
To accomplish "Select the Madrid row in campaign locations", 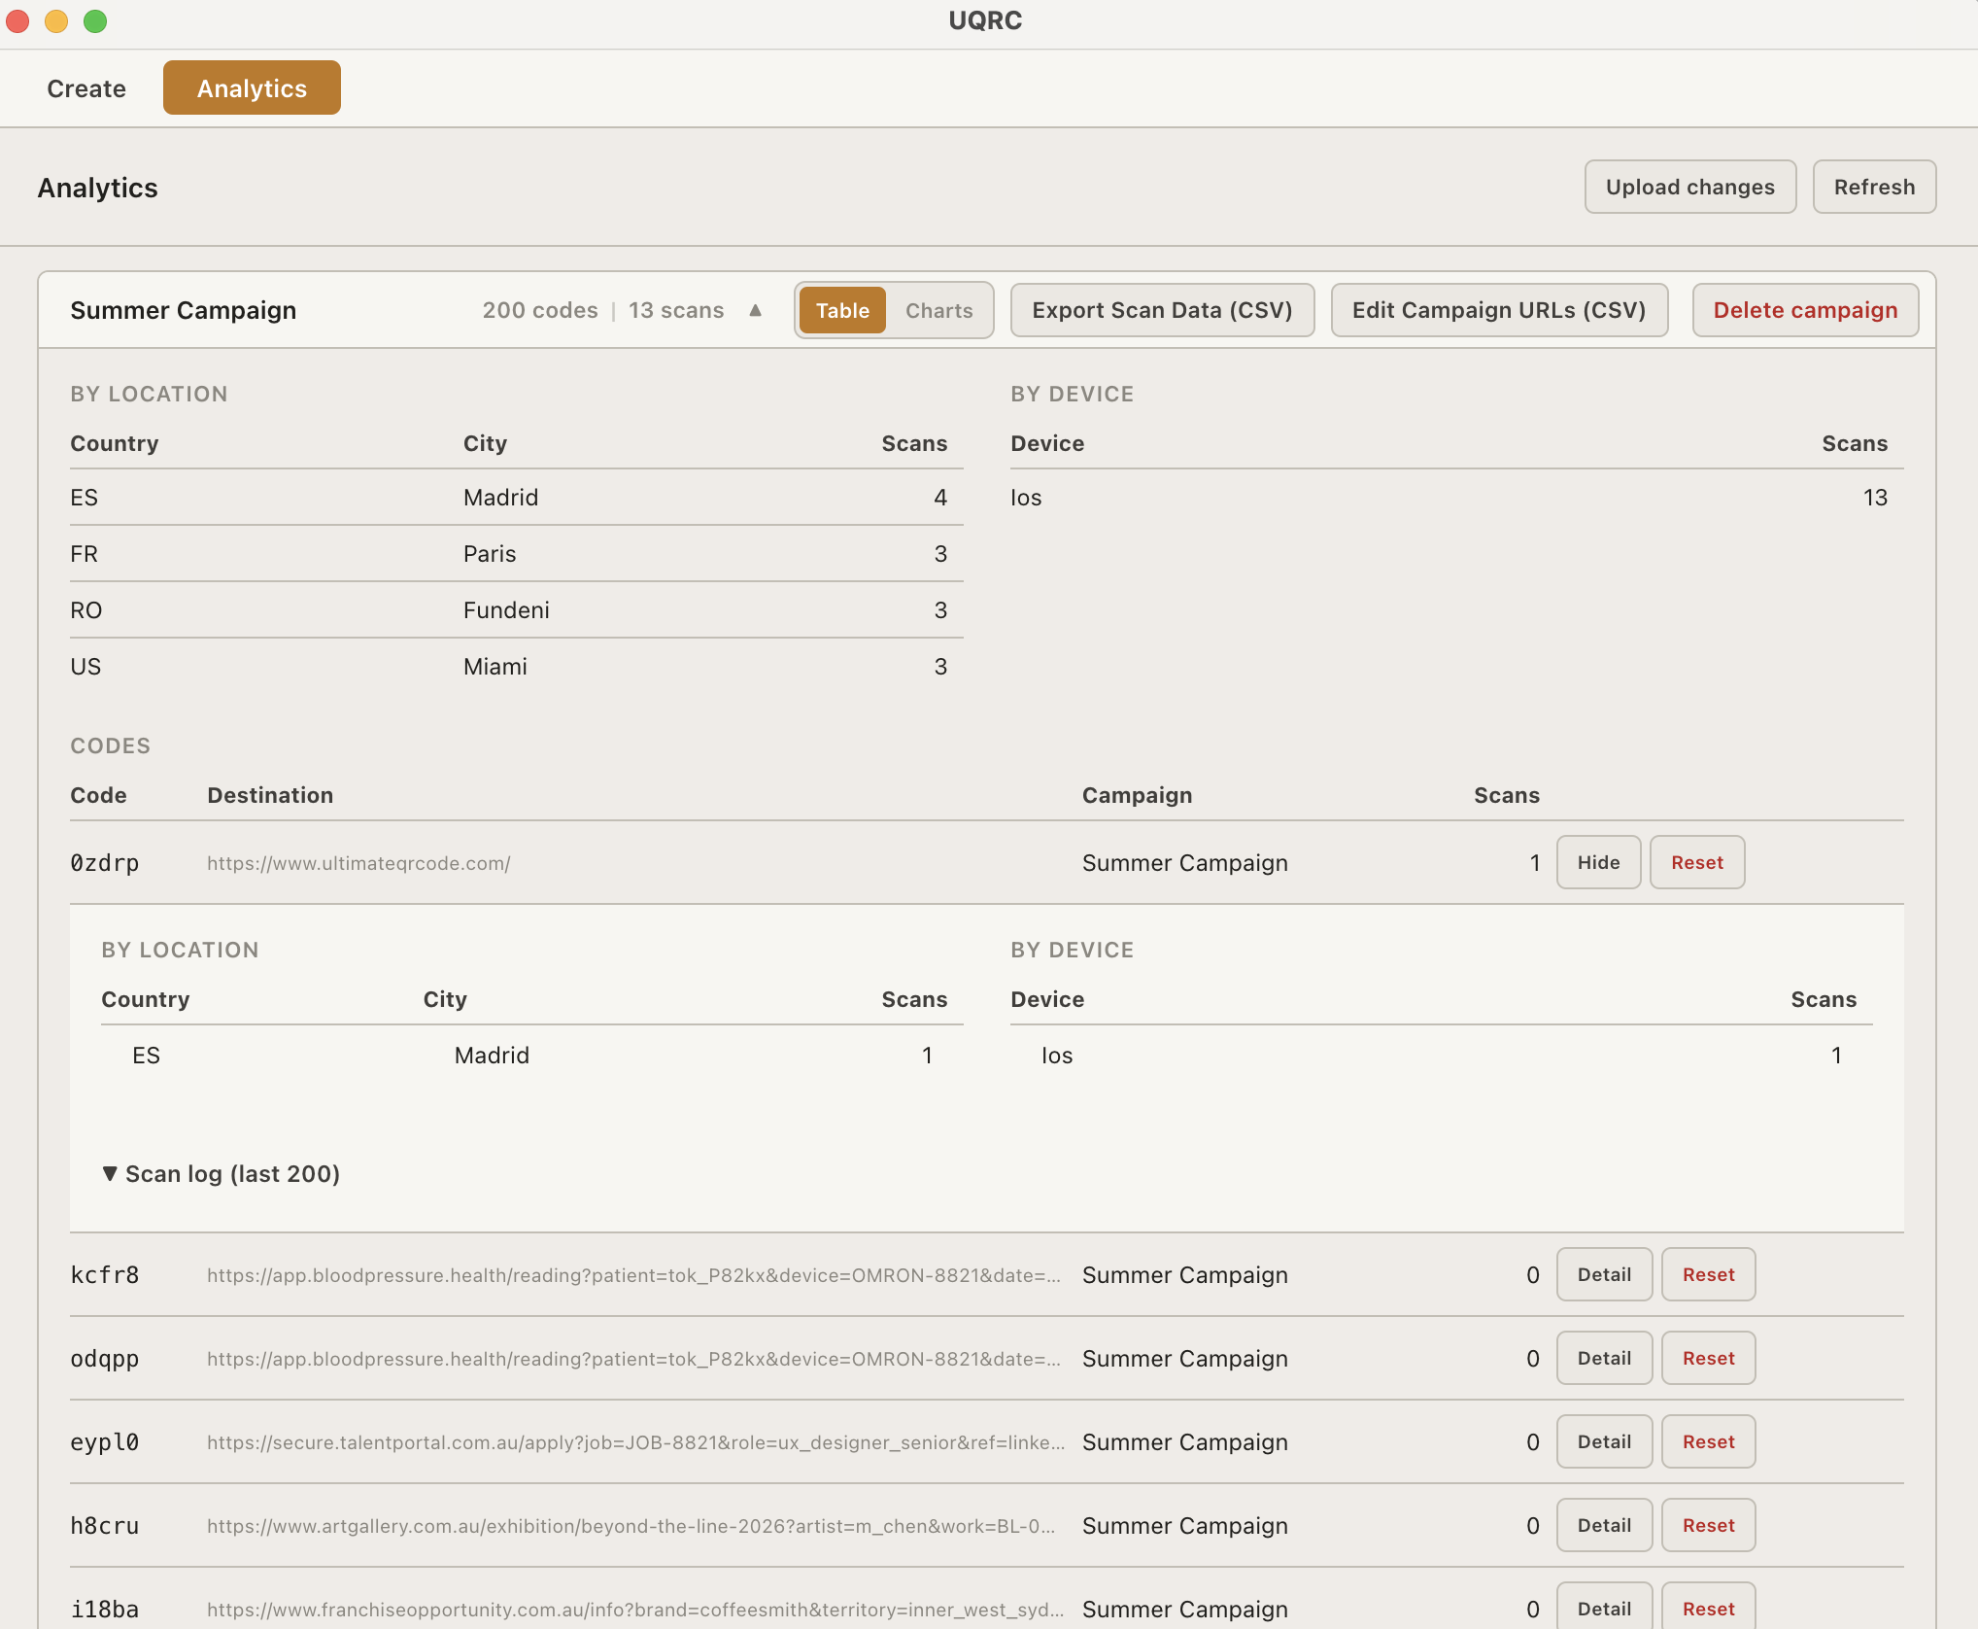I will point(516,498).
